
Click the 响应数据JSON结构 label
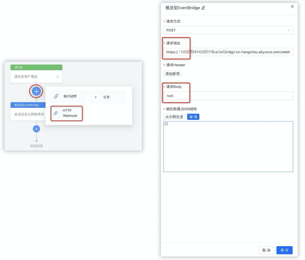click(x=181, y=109)
